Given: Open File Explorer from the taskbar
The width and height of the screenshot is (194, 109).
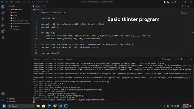Looking at the screenshot, I should [x=38, y=106].
